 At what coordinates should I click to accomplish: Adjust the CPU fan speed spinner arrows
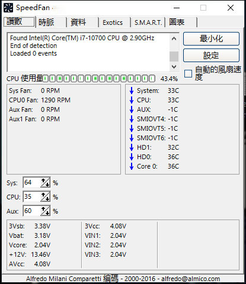[x=45, y=196]
